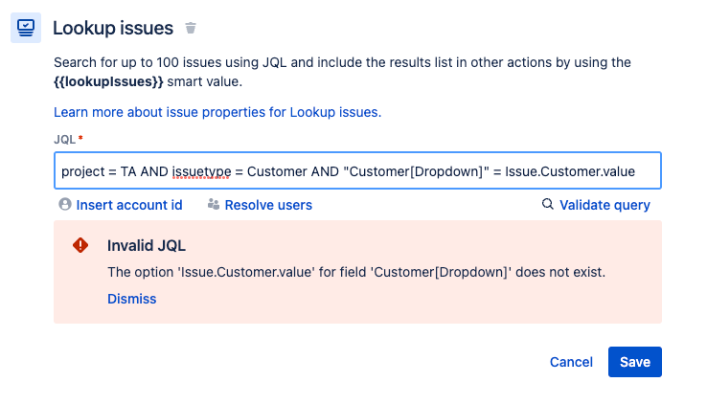Click the Validate query magnifier icon

pos(548,205)
